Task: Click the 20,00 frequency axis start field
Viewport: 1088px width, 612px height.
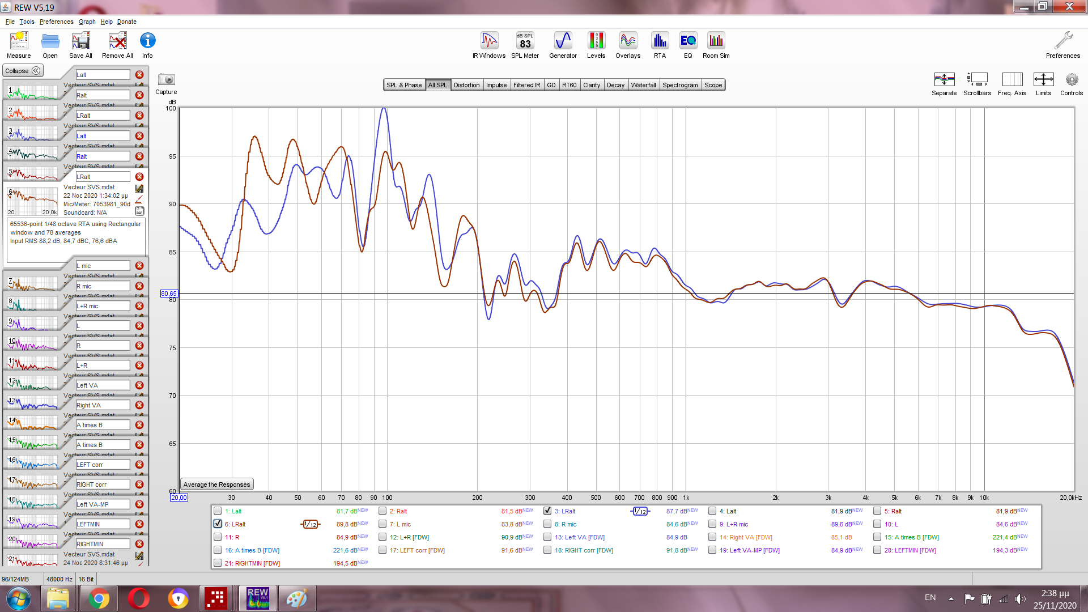Action: tap(178, 498)
